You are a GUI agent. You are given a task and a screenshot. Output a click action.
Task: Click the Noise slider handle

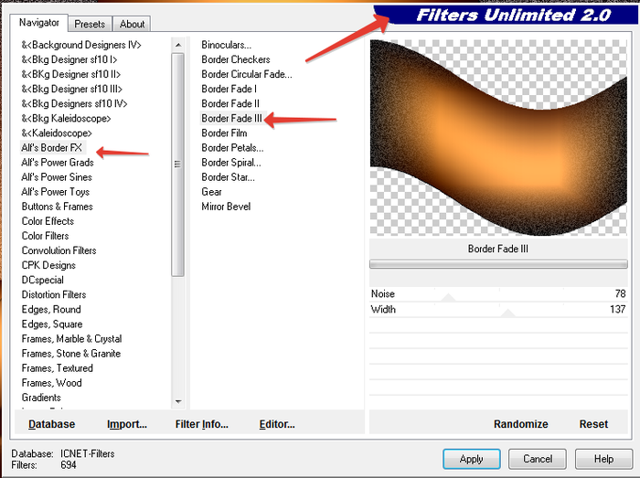click(448, 297)
